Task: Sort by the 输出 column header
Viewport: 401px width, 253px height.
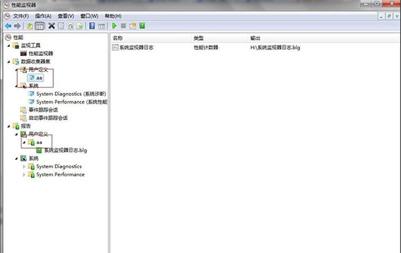Action: pos(324,38)
